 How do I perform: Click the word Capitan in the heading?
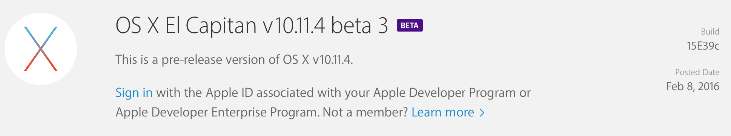(x=221, y=26)
